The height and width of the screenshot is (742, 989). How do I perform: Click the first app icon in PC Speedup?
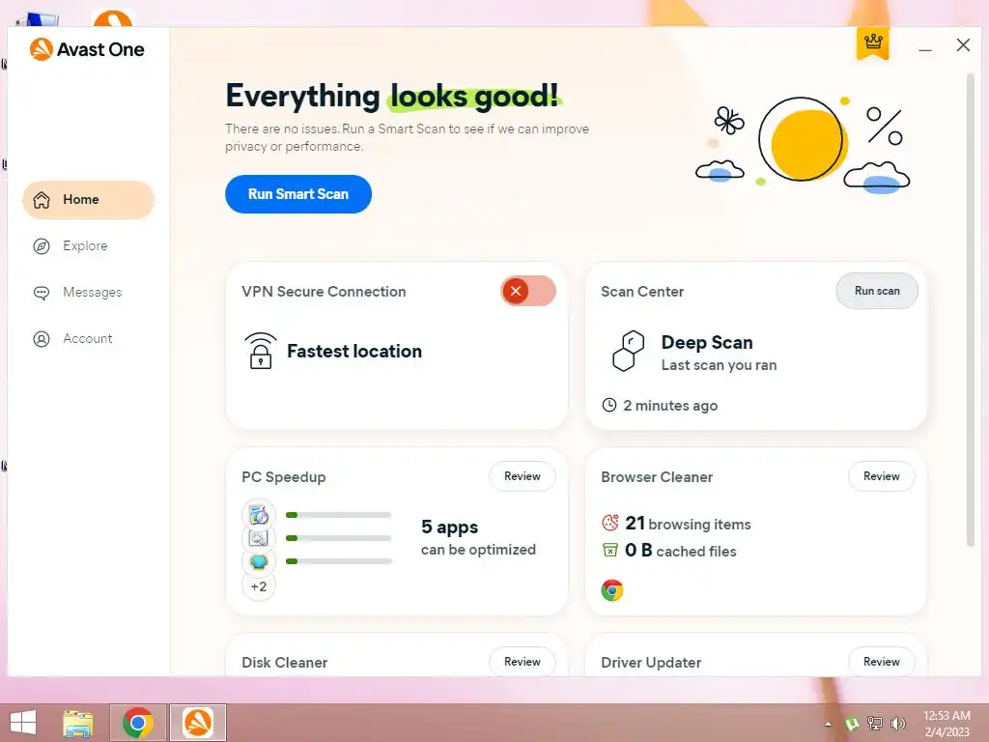click(x=259, y=515)
